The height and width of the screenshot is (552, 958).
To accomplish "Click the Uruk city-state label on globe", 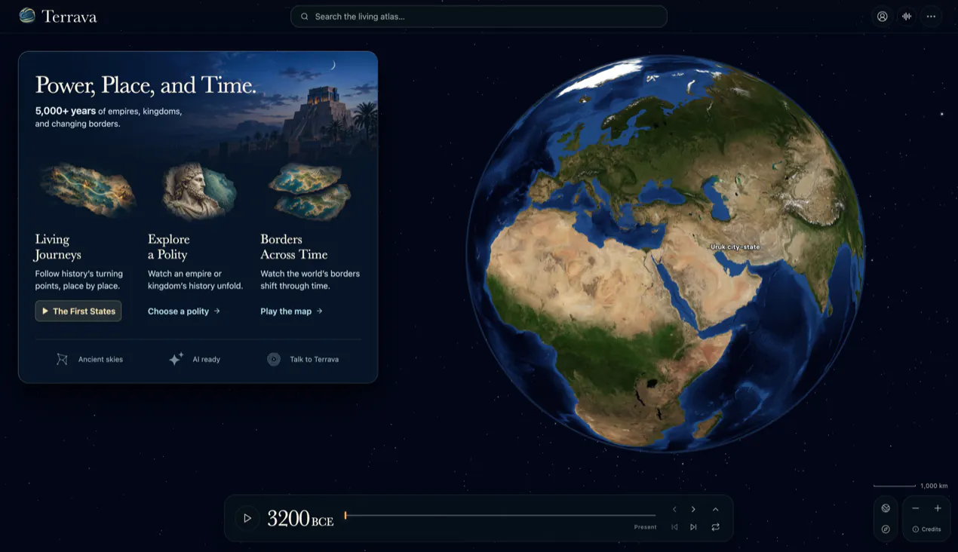I will tap(735, 247).
